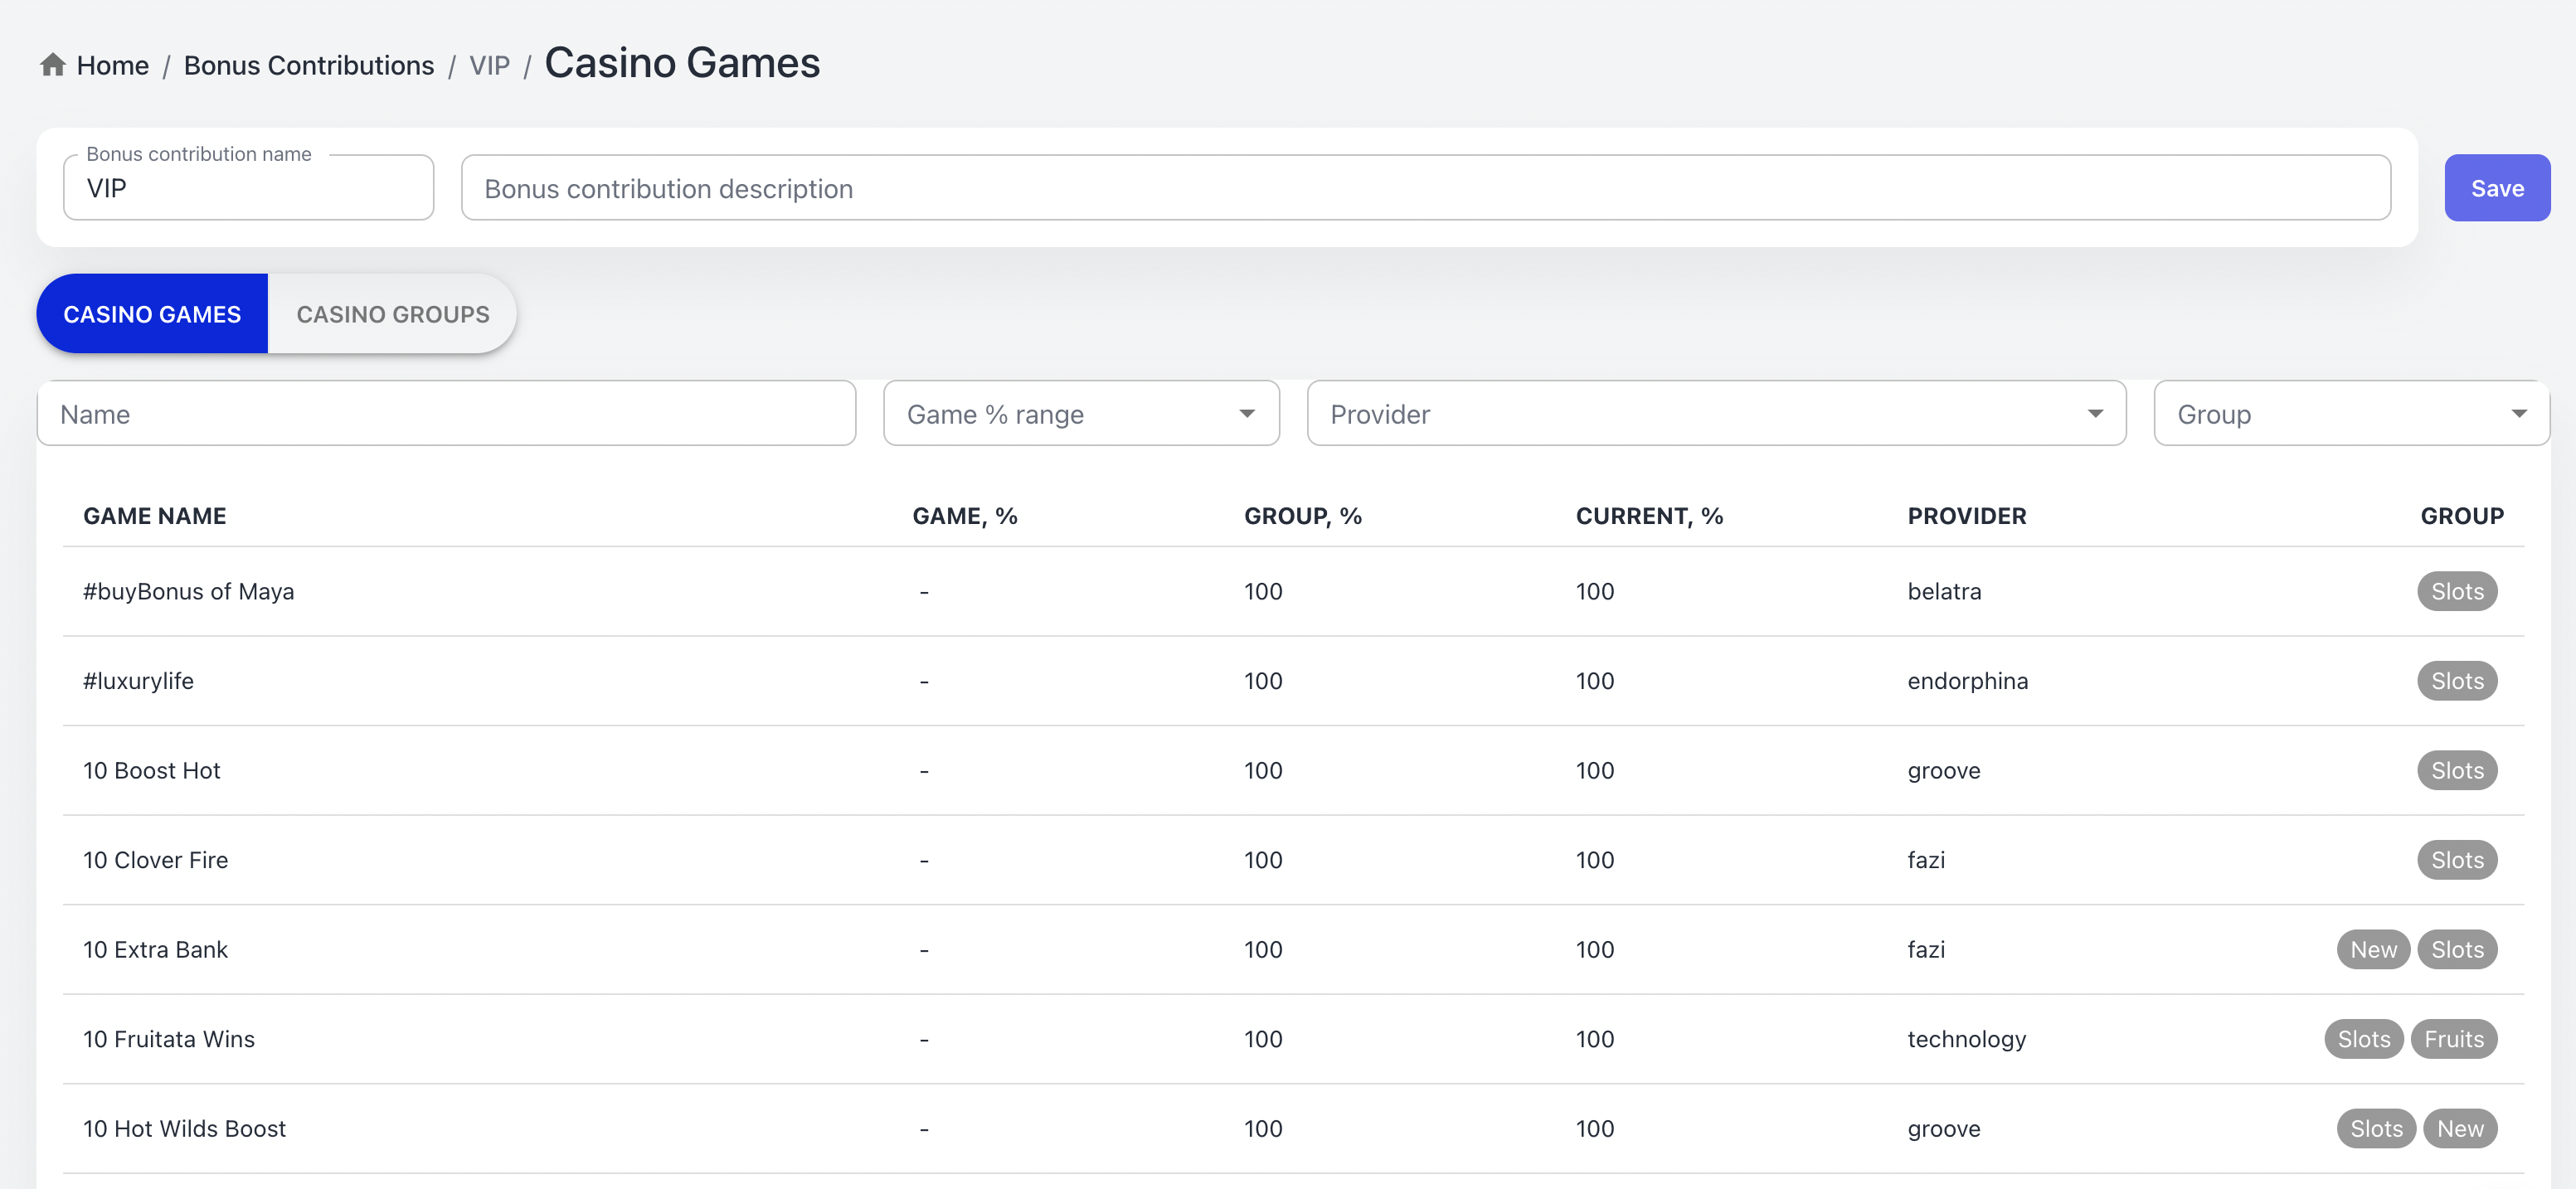The width and height of the screenshot is (2576, 1189).
Task: Click the Save button
Action: [x=2497, y=188]
